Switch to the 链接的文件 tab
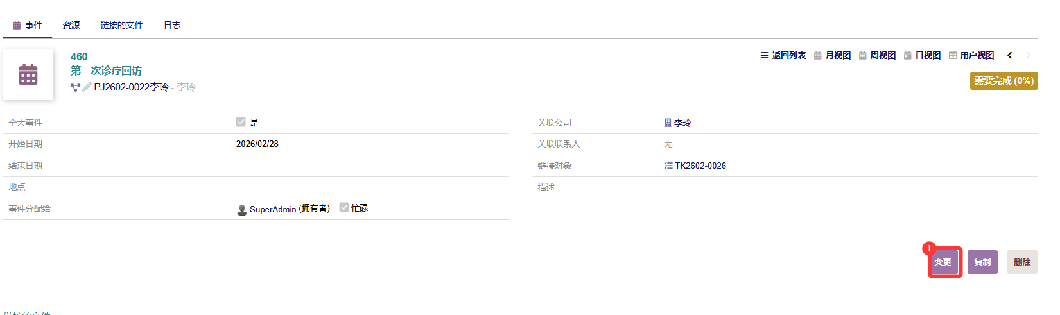 click(121, 25)
